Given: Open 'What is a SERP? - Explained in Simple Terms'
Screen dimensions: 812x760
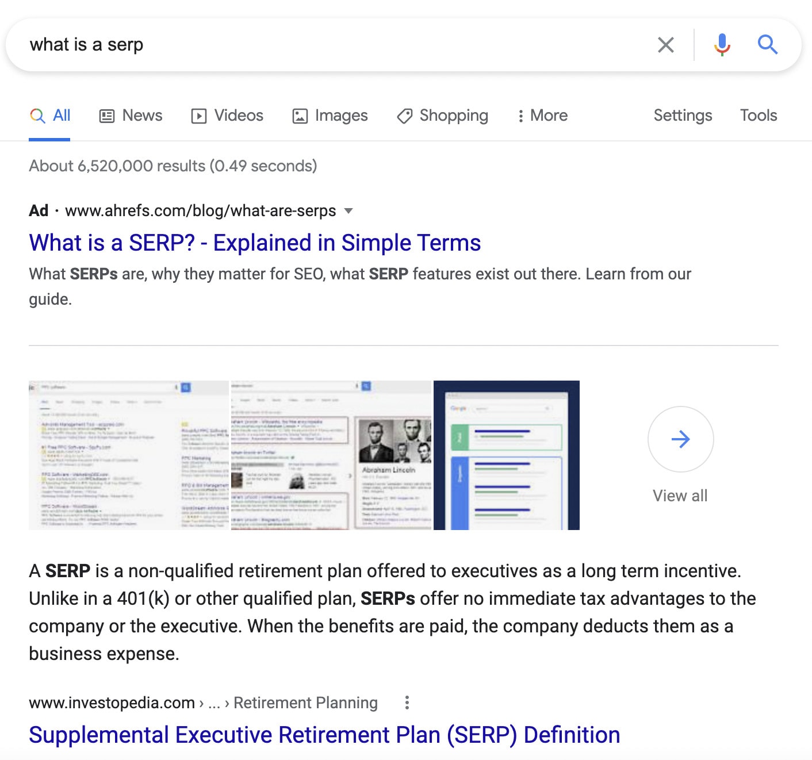Looking at the screenshot, I should coord(255,243).
